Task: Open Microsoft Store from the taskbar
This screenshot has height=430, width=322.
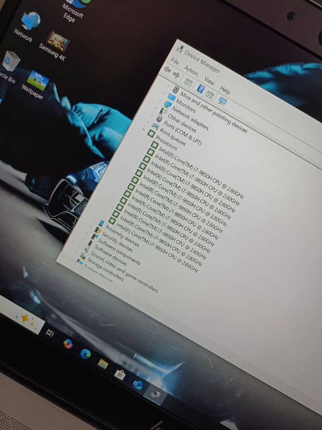Action: point(120,375)
